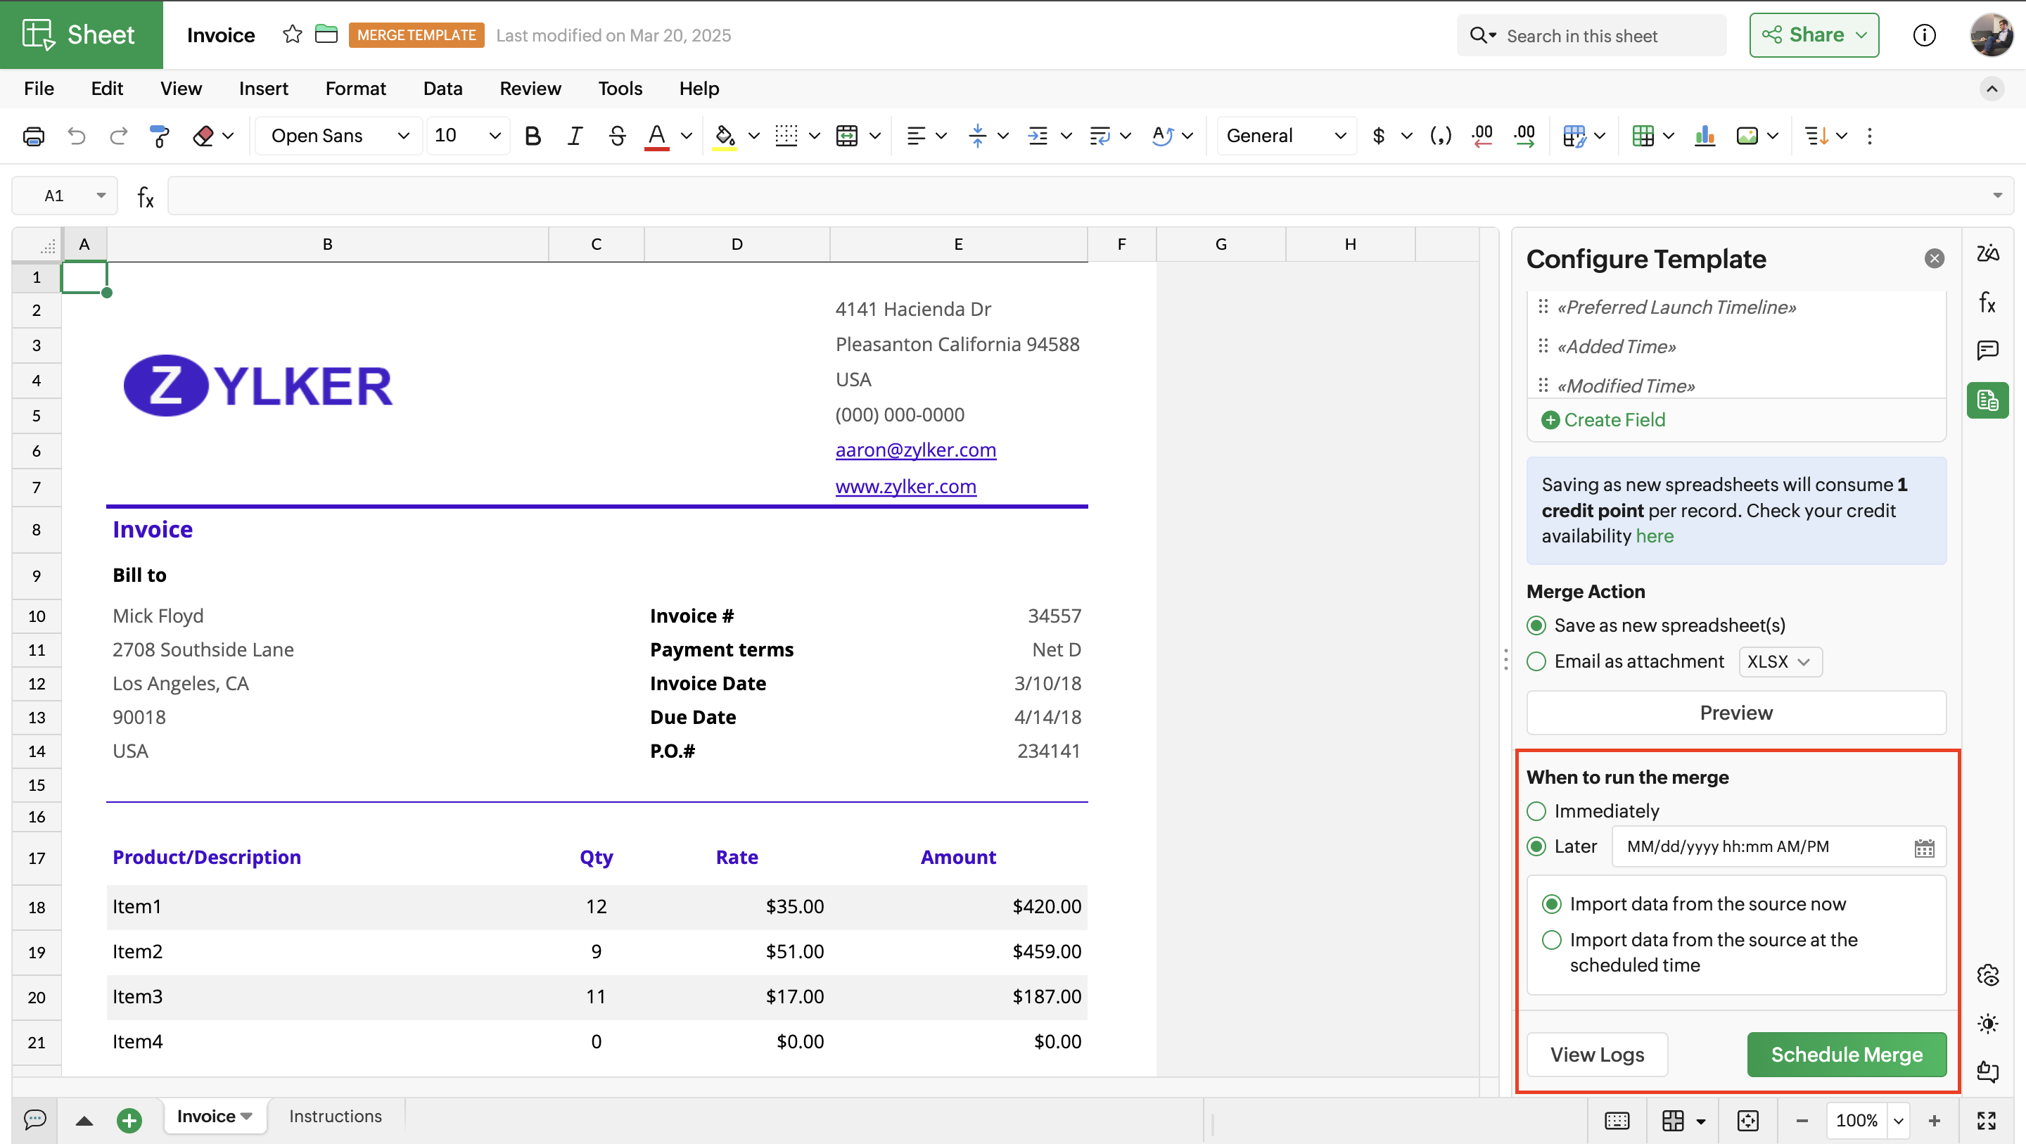
Task: Open the Open Sans font dropdown
Action: coord(339,136)
